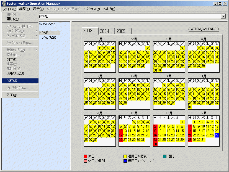The image size is (229, 172).
Task: Click the 土 weekday header in 11月
Action: (x=182, y=118)
